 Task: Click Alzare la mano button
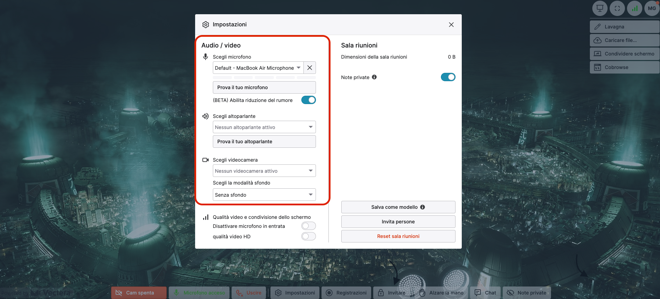point(441,293)
